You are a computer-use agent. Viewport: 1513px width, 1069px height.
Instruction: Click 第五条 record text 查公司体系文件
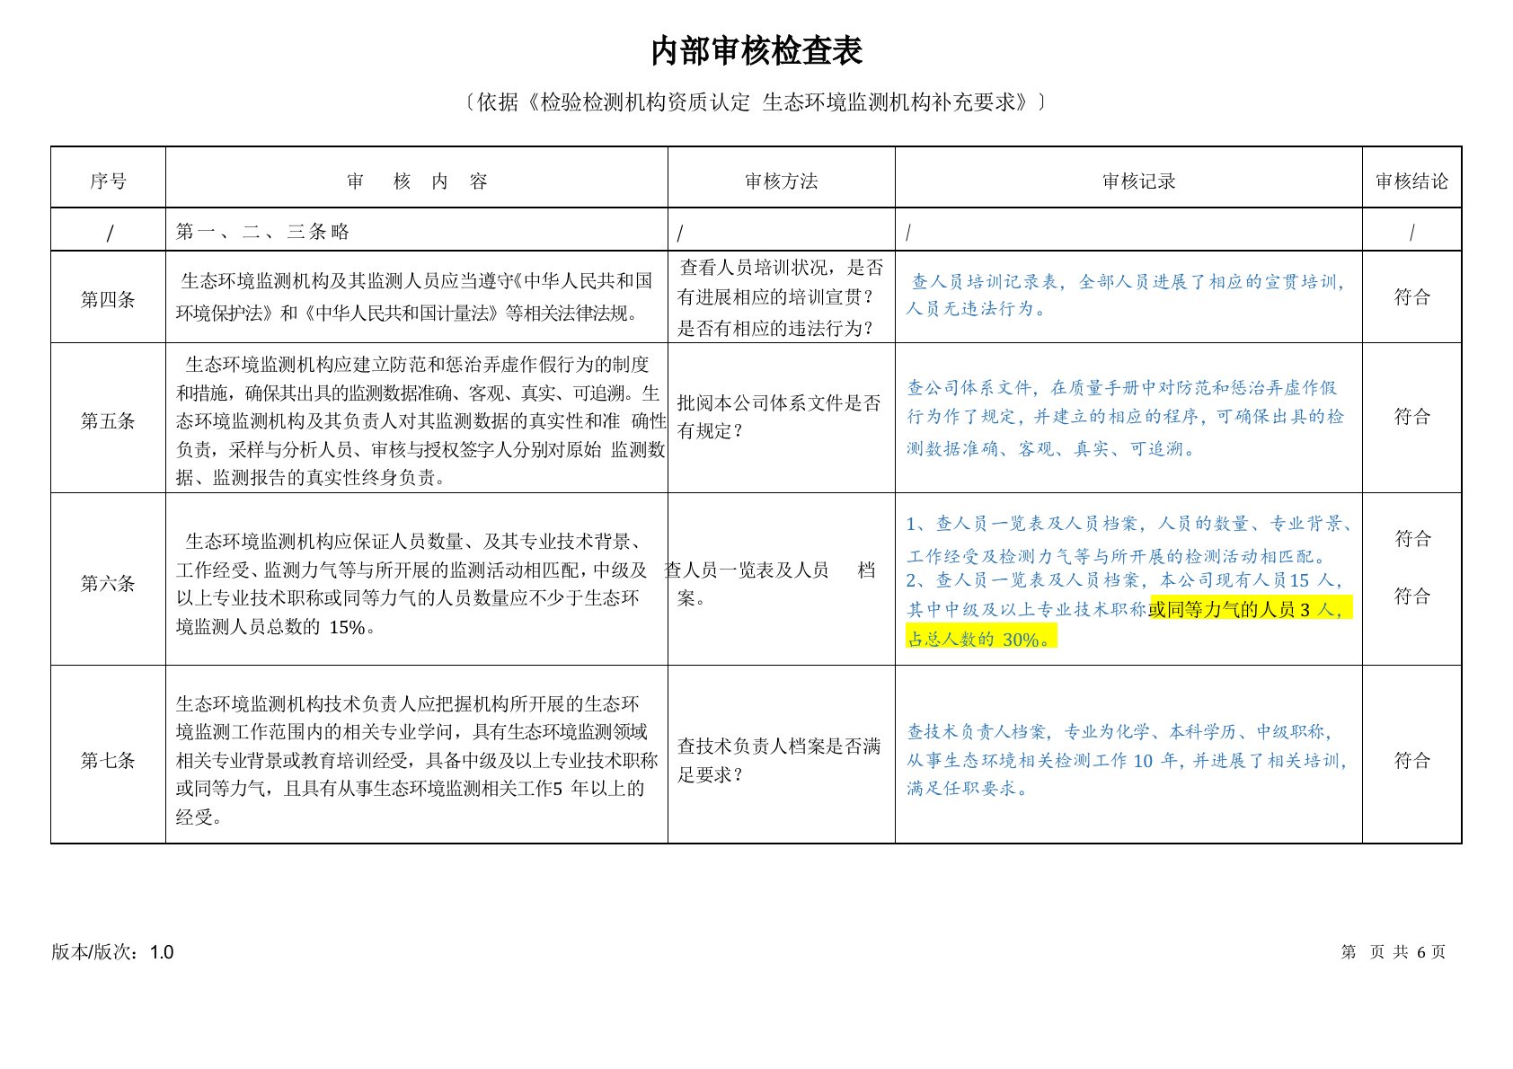point(1126,418)
